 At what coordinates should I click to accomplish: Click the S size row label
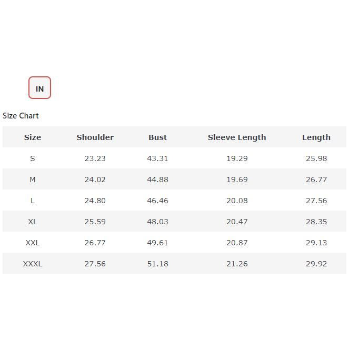[x=33, y=158]
